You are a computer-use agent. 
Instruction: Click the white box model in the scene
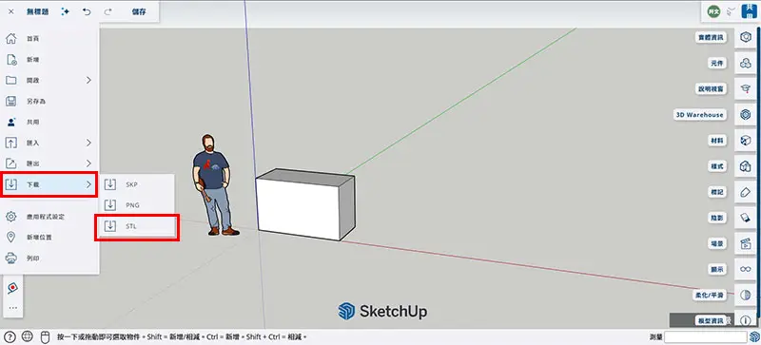pos(305,204)
